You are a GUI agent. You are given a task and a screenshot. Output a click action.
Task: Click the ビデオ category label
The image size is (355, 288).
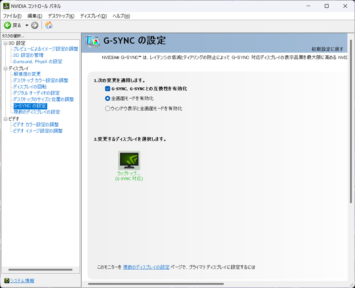pyautogui.click(x=14, y=119)
